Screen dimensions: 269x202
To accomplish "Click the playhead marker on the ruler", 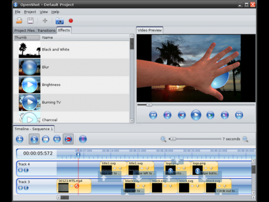I will 78,154.
